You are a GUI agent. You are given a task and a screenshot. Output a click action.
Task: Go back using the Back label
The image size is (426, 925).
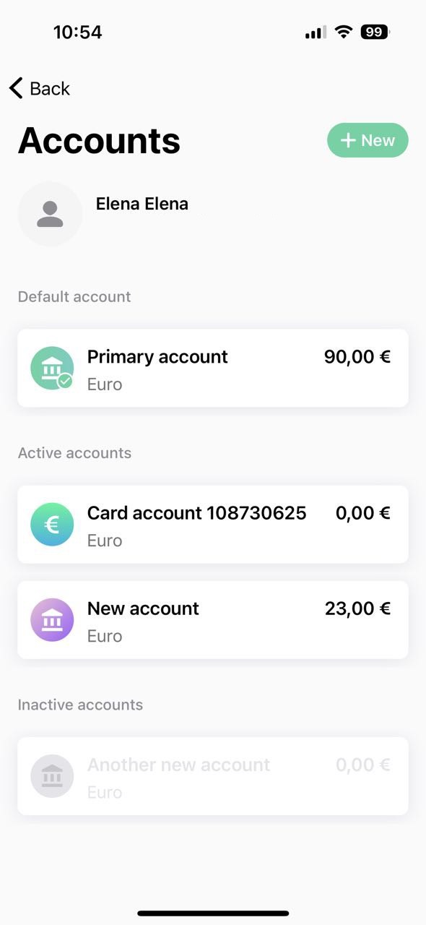pyautogui.click(x=50, y=88)
